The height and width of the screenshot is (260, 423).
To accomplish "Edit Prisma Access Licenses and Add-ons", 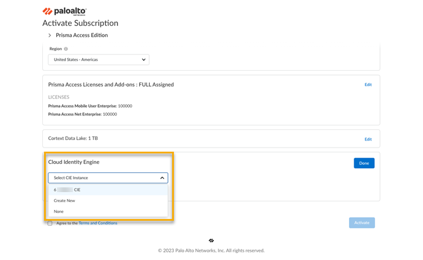I will [x=368, y=85].
